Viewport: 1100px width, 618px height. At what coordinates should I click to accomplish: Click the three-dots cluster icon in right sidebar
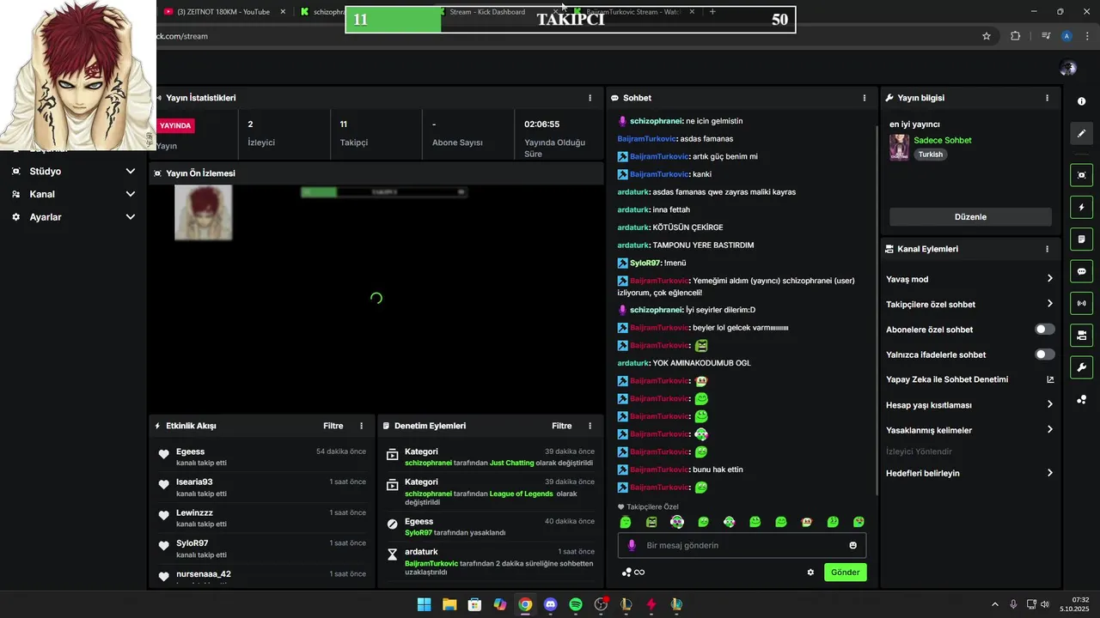click(x=1081, y=399)
